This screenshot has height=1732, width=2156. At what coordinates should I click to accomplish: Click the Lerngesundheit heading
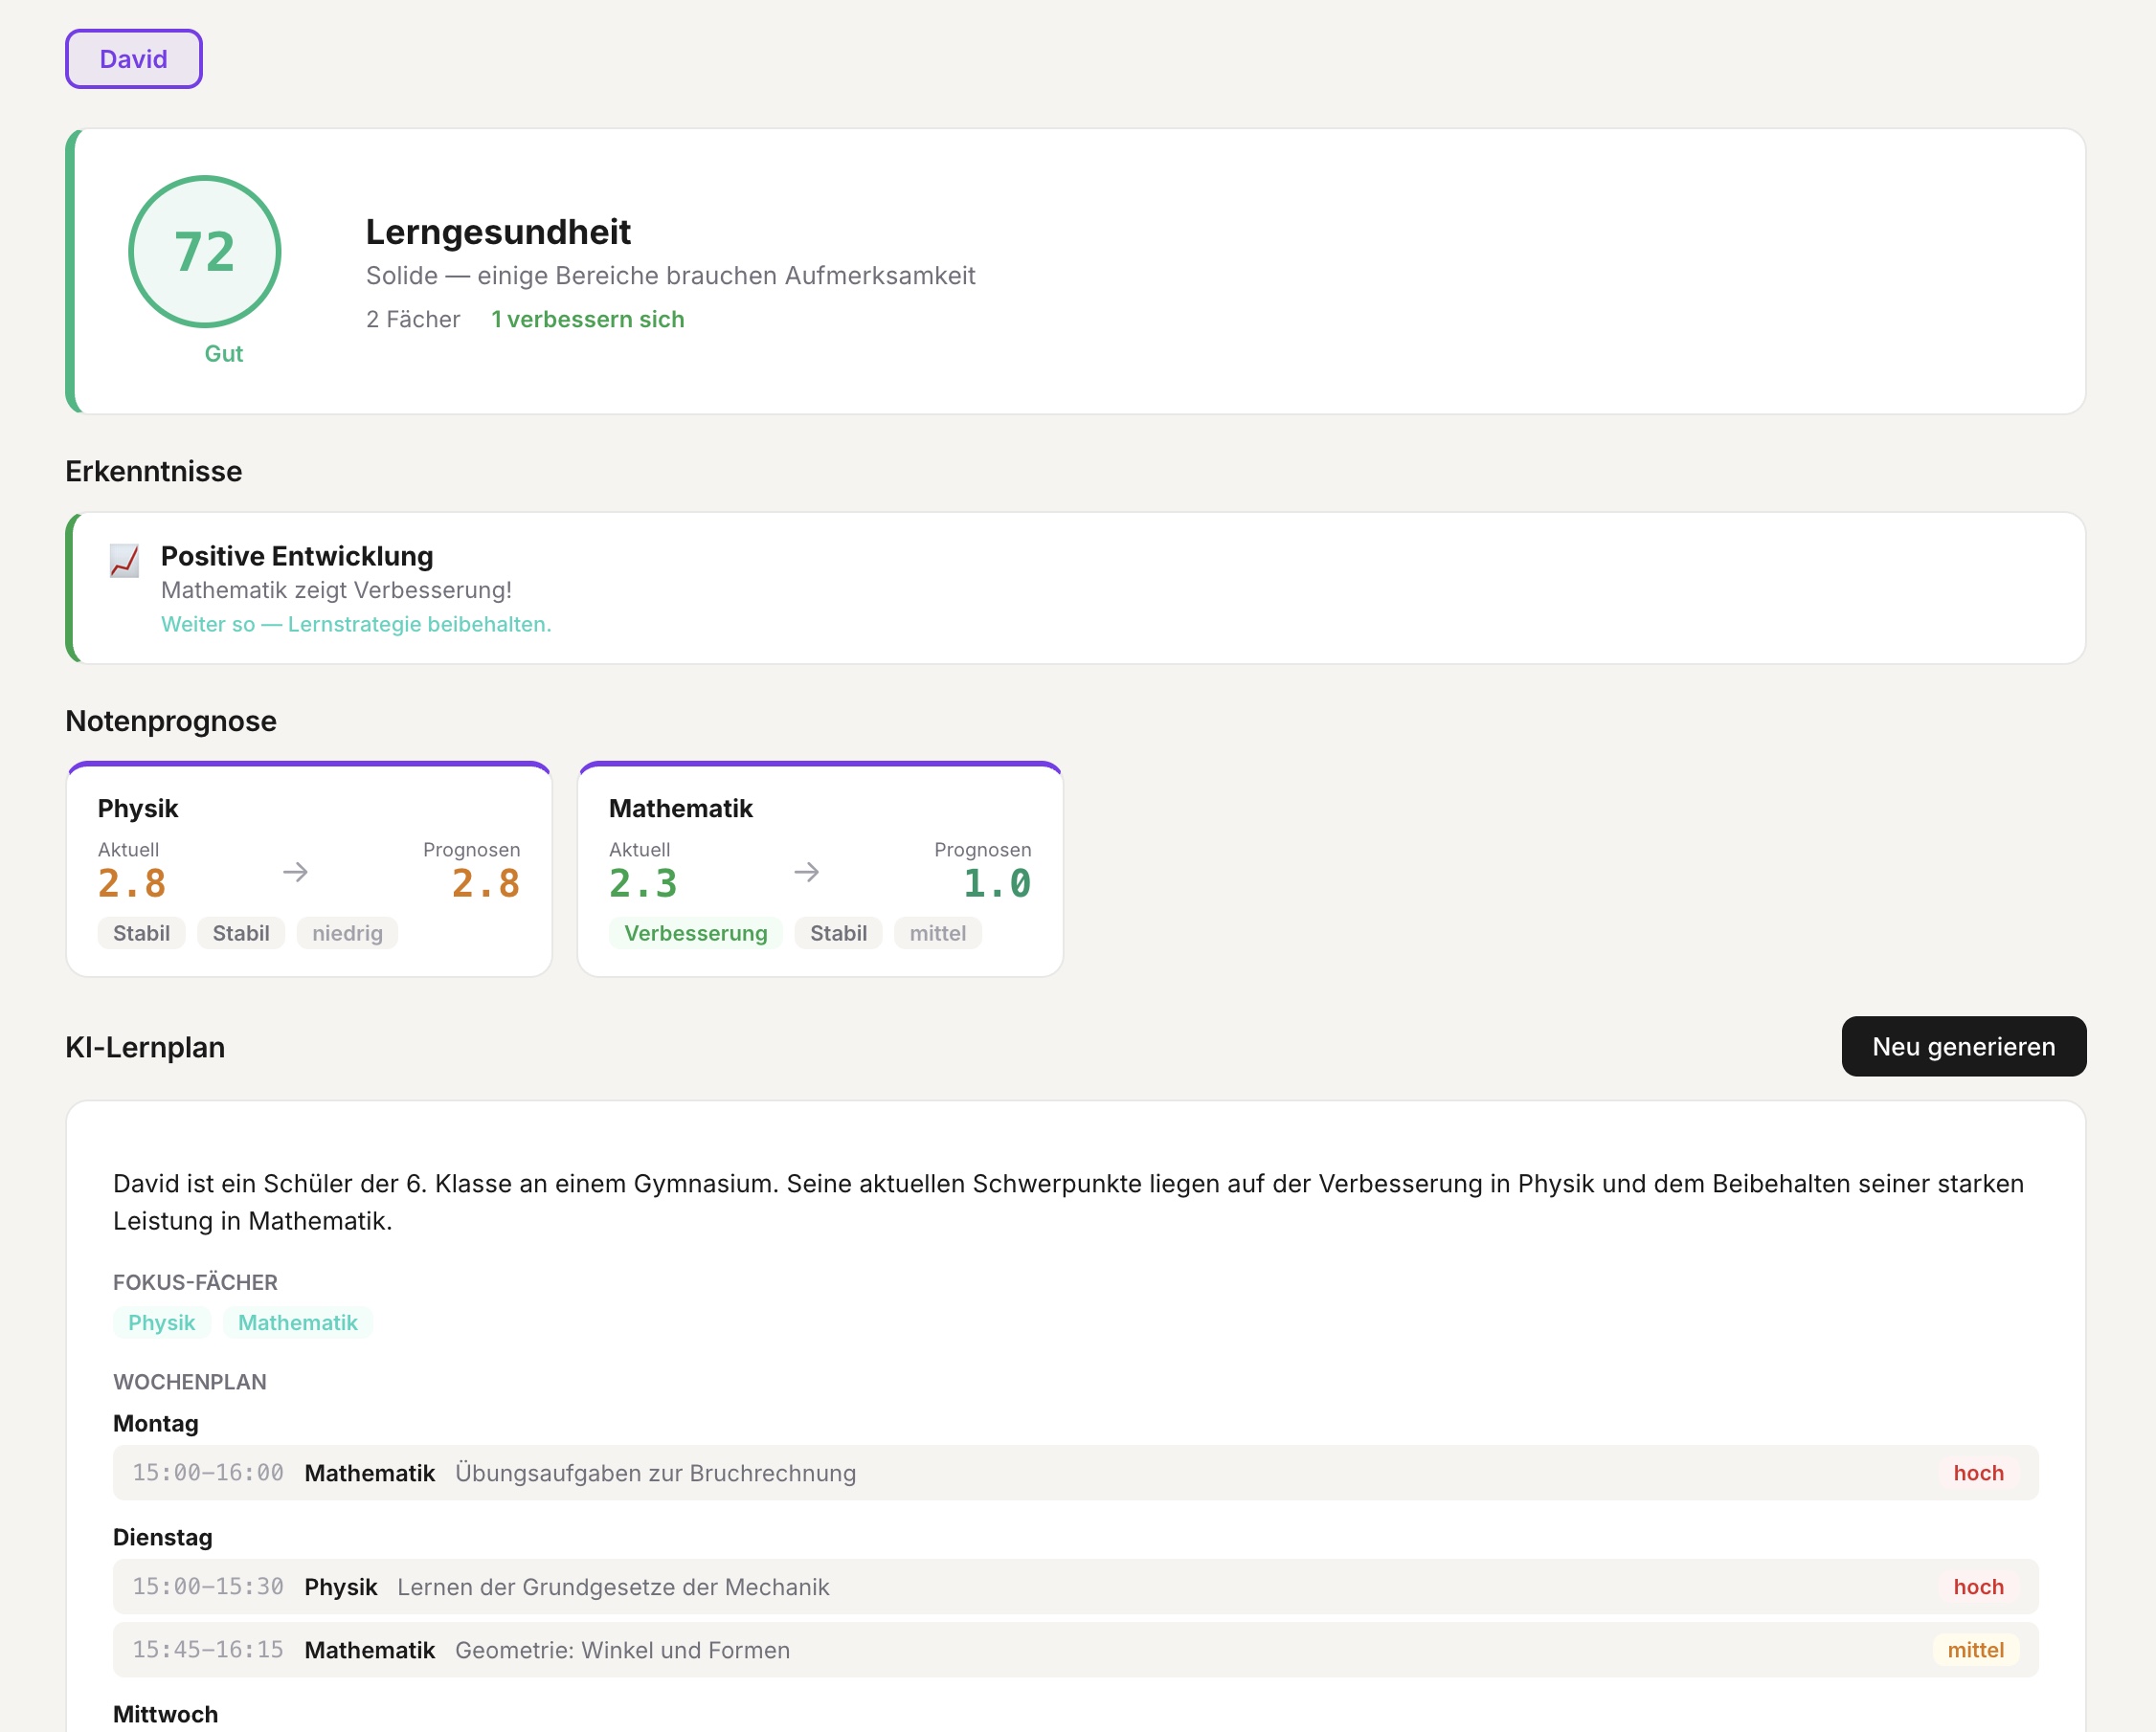click(498, 232)
